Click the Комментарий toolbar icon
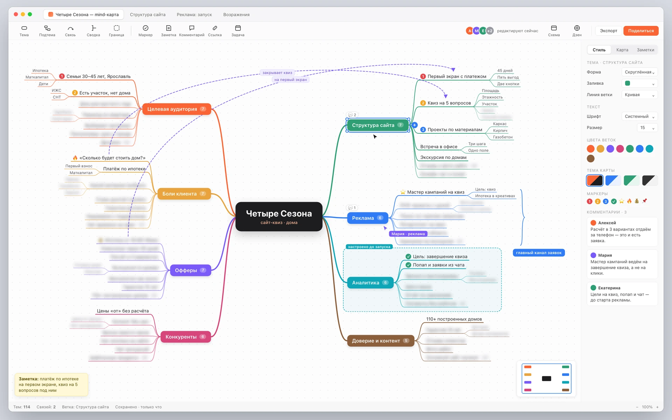Viewport: 672px width, 420px height. pos(192,31)
